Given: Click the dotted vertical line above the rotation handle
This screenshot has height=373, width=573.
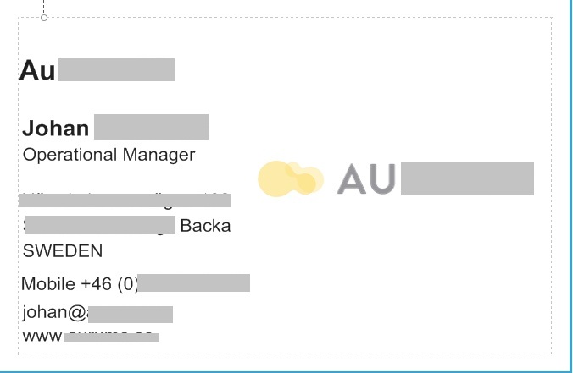Looking at the screenshot, I should tap(44, 7).
